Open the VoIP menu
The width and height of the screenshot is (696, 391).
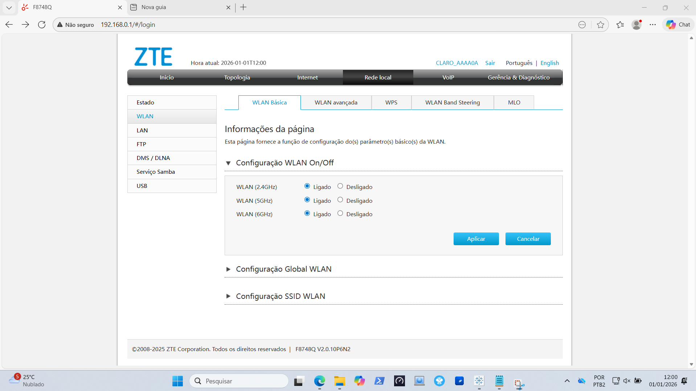pos(448,77)
